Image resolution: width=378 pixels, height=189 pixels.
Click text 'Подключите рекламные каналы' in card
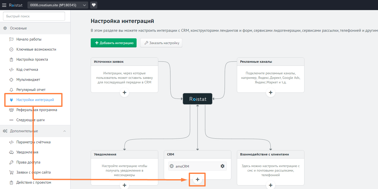271,73
